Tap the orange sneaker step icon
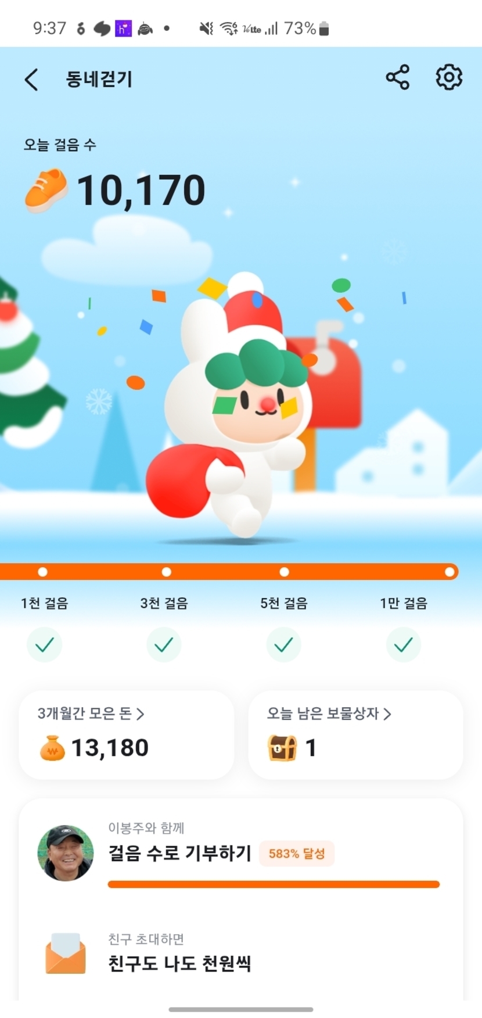 click(46, 191)
